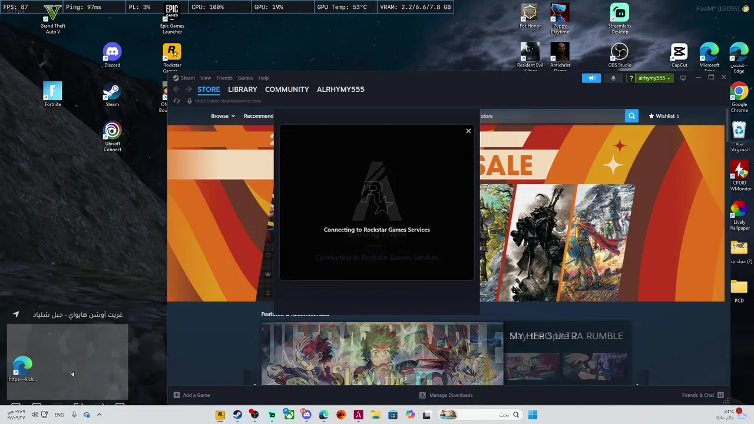Click the Steam question mark help icon
The image size is (754, 424).
click(x=631, y=78)
